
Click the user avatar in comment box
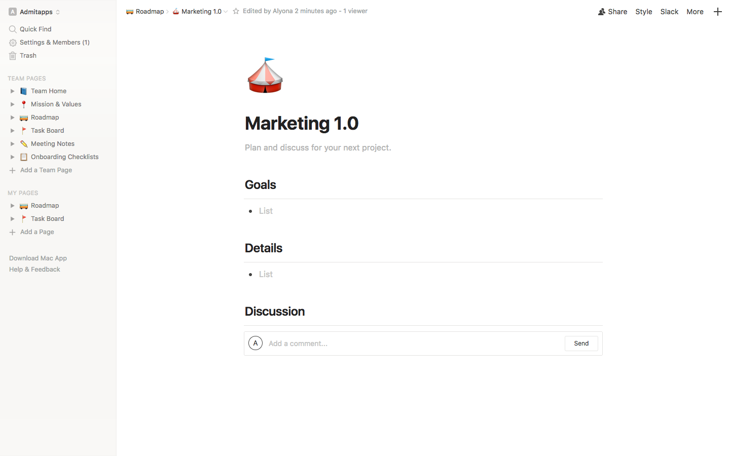point(255,343)
